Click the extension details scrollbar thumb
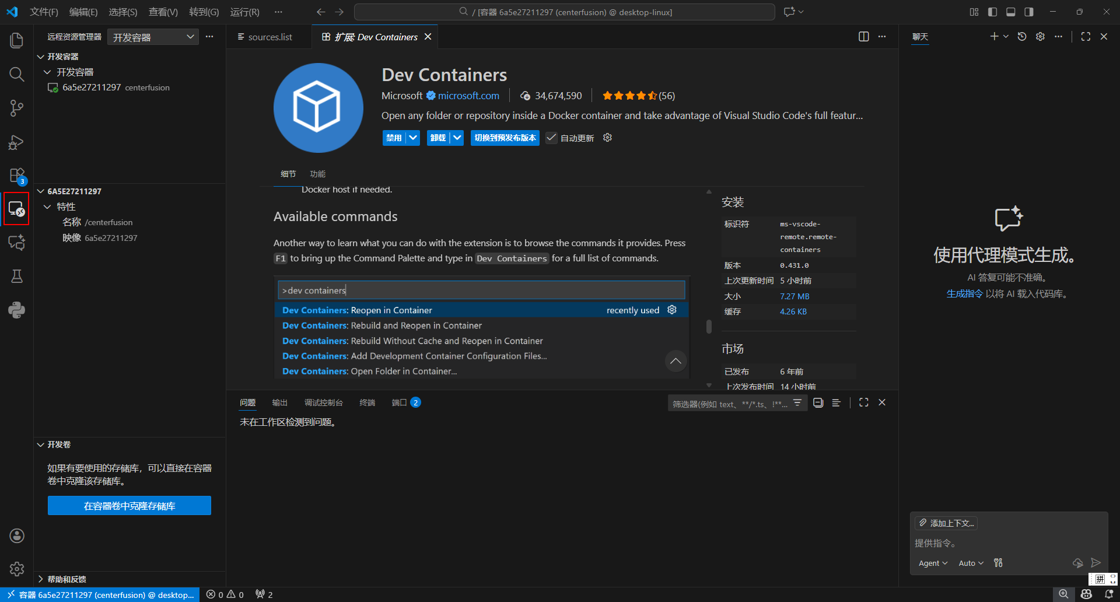Screen dimensions: 1120x602 point(709,327)
